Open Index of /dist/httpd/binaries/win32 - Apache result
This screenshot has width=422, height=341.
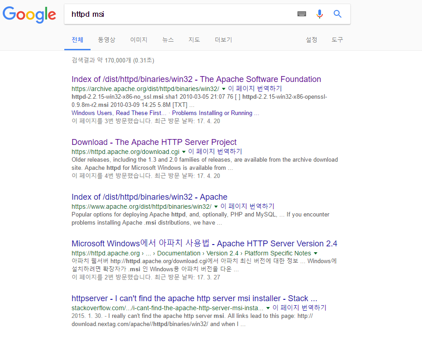(149, 197)
